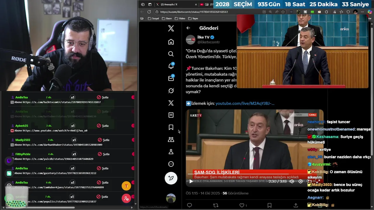Image resolution: width=374 pixels, height=210 pixels.
Task: Play the embedded ŞAM-SDG video
Action: 191,181
